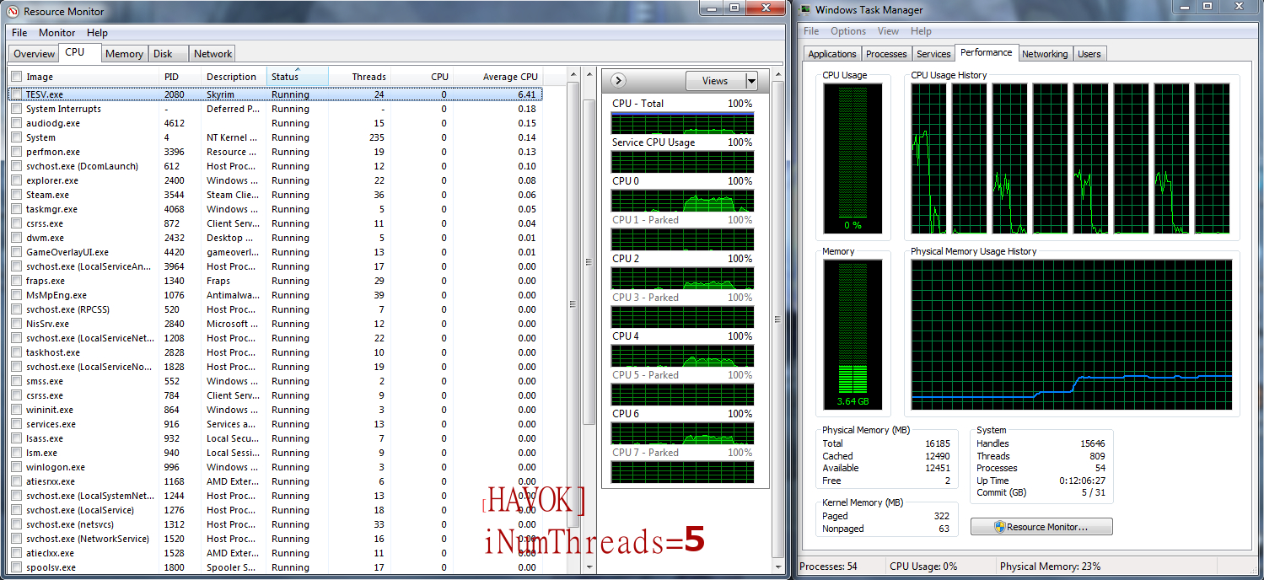Select the TESV.exe process row
Image resolution: width=1264 pixels, height=580 pixels.
point(276,95)
